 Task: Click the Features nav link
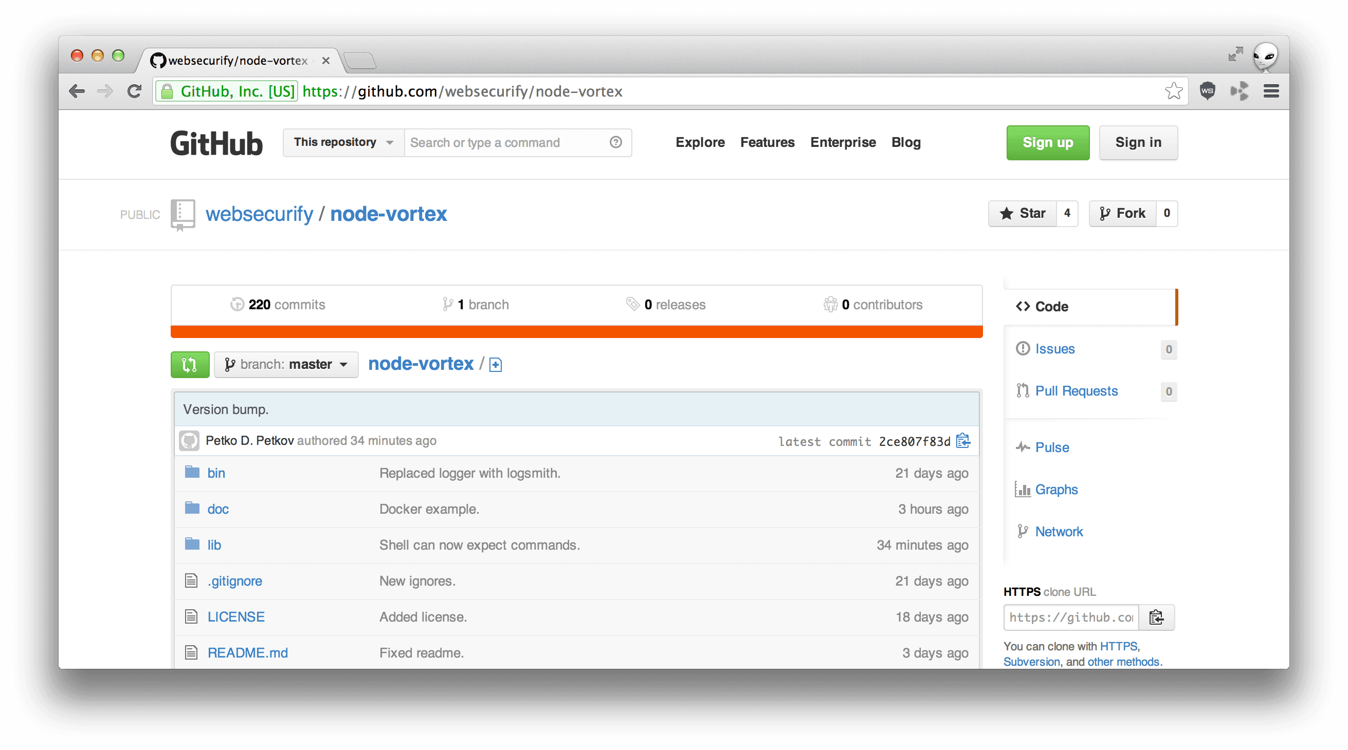767,142
